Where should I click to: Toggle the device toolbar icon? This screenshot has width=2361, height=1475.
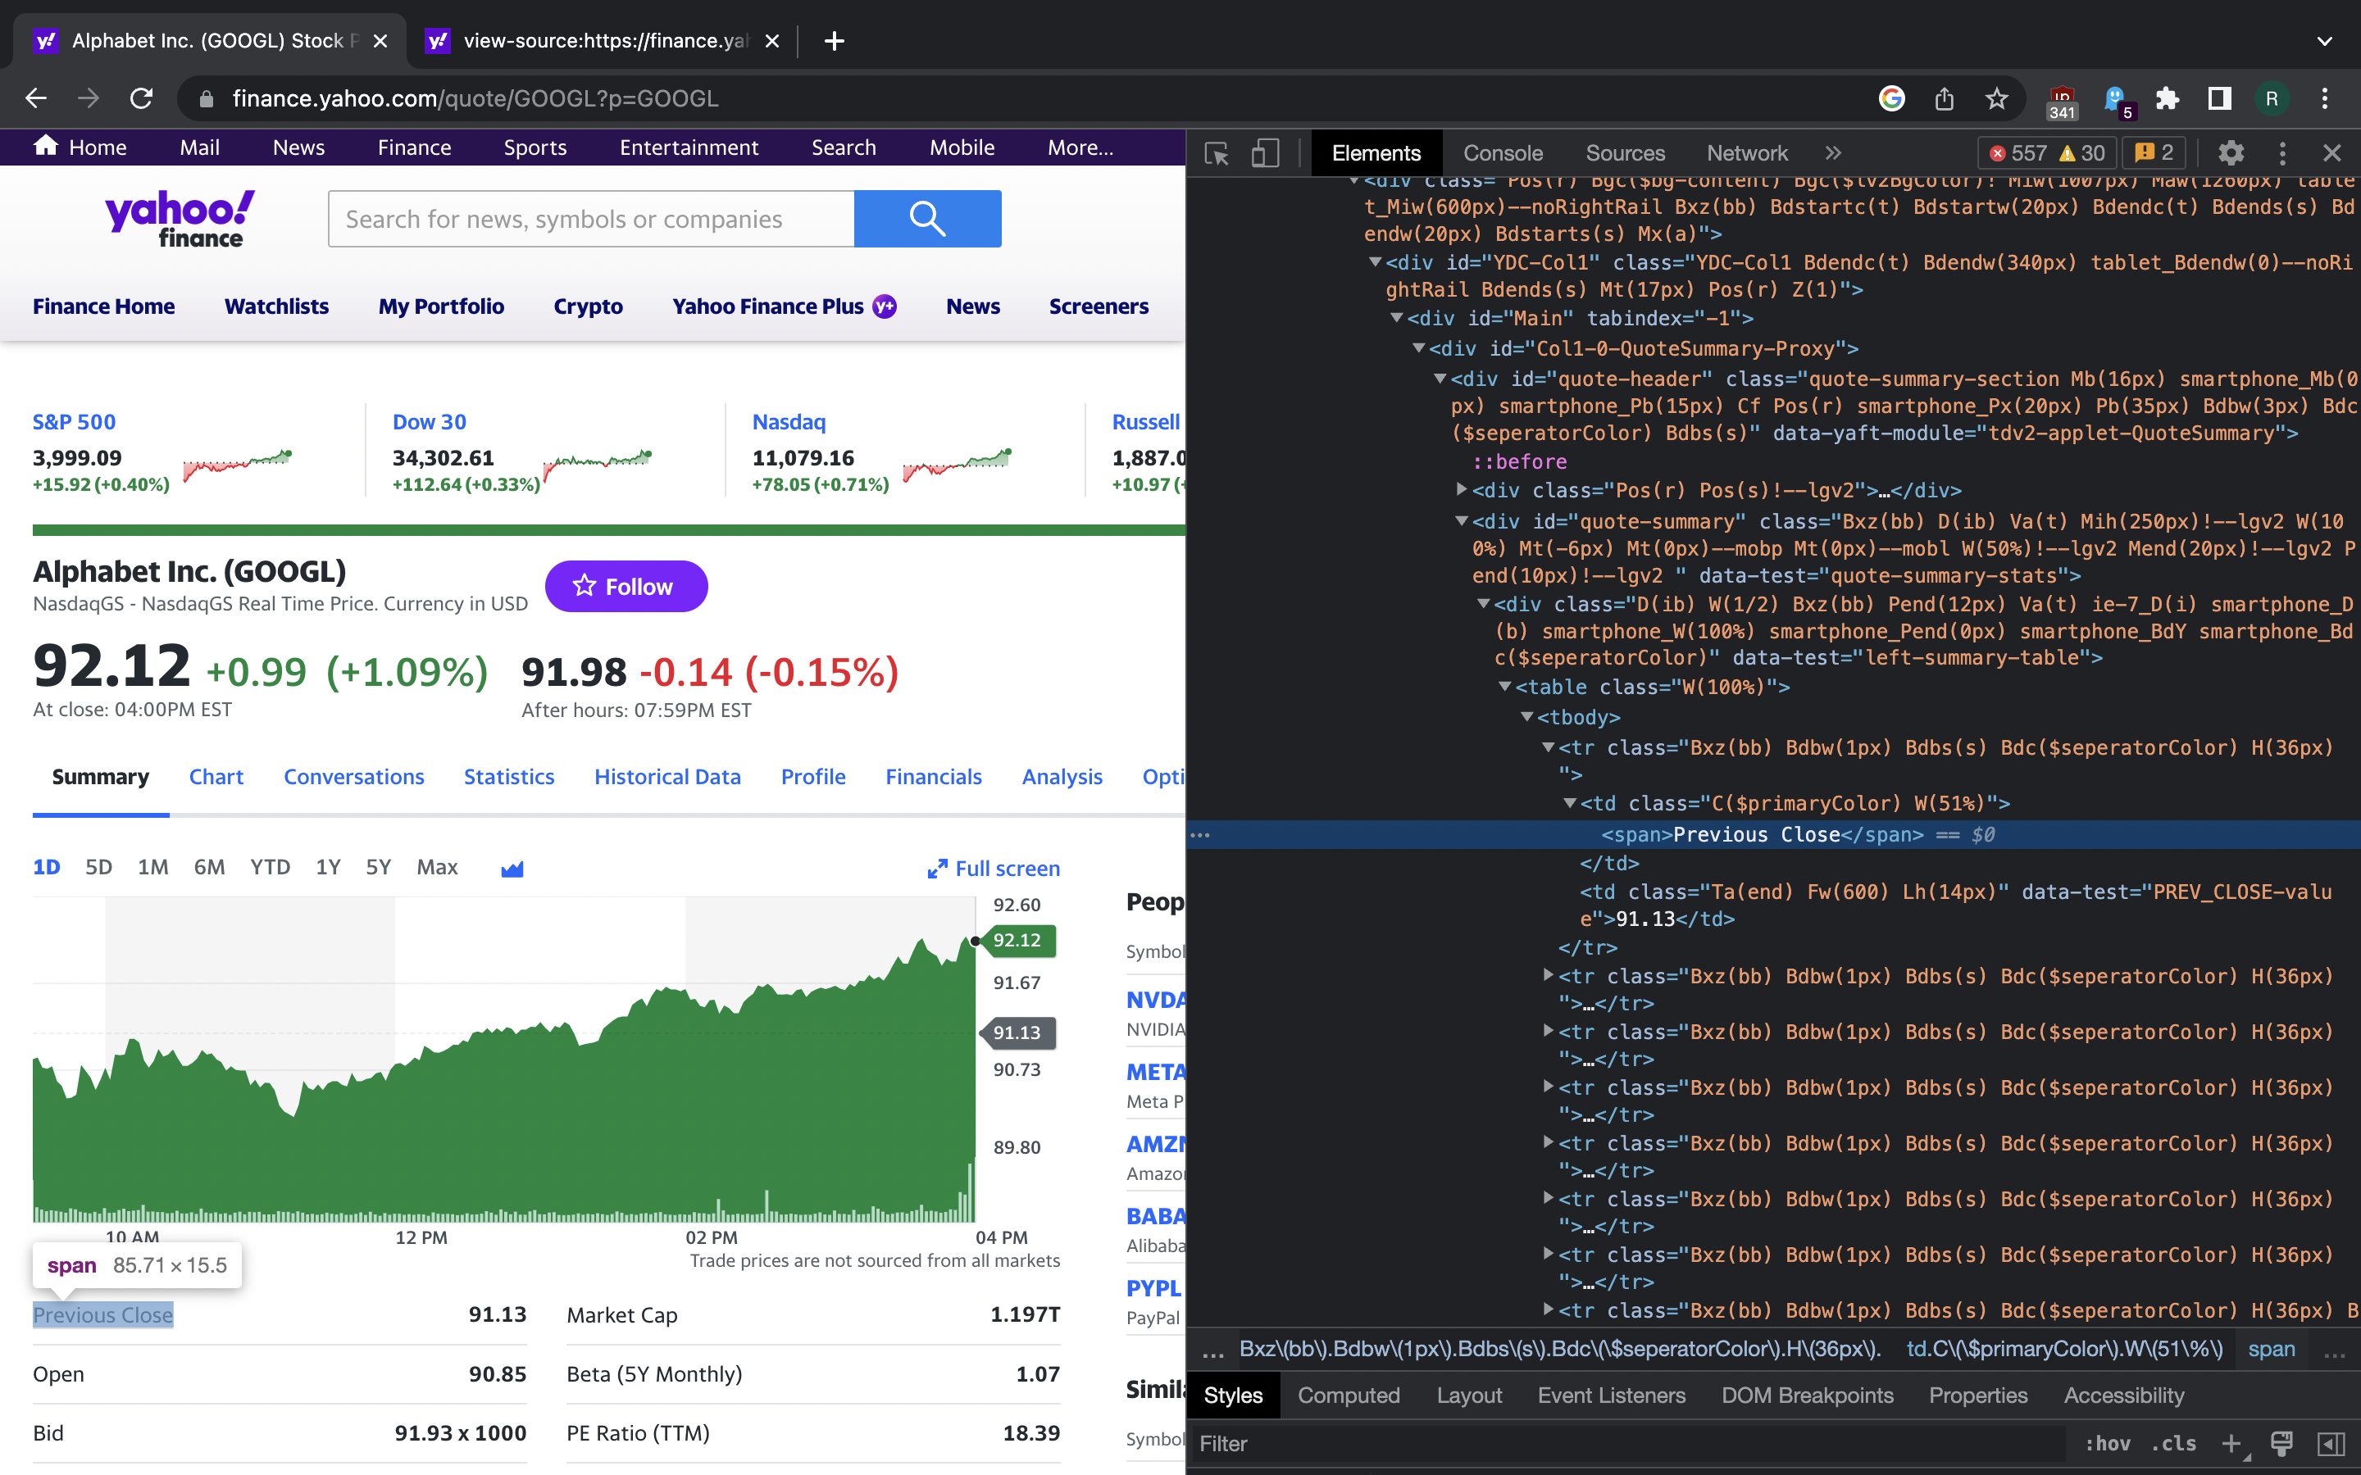point(1264,153)
